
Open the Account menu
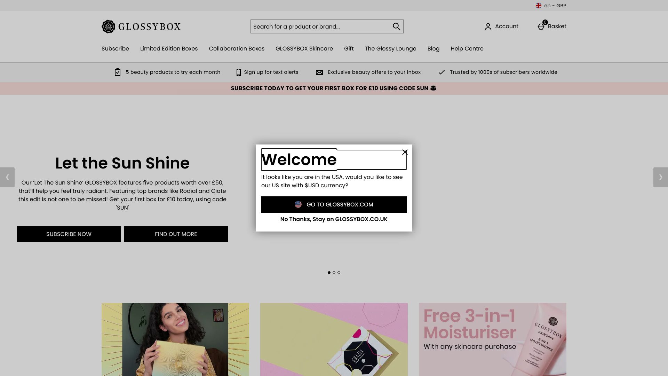coord(501,26)
